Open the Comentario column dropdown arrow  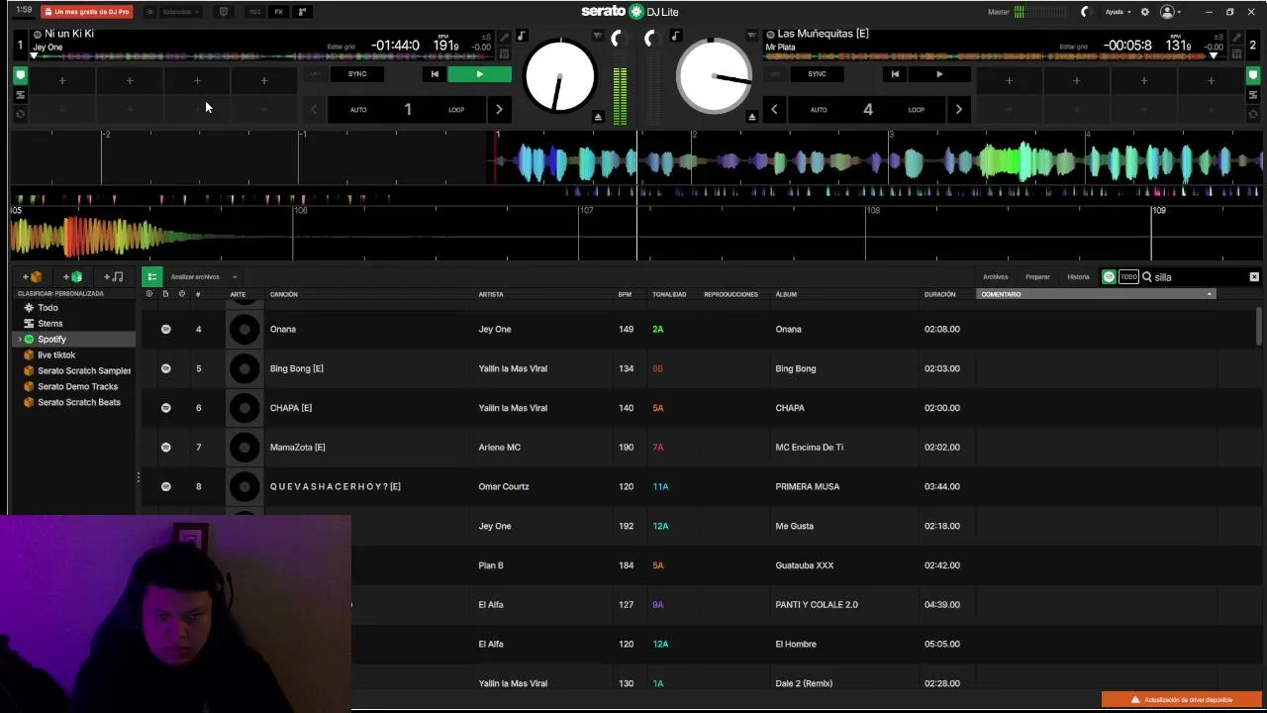coord(1209,295)
